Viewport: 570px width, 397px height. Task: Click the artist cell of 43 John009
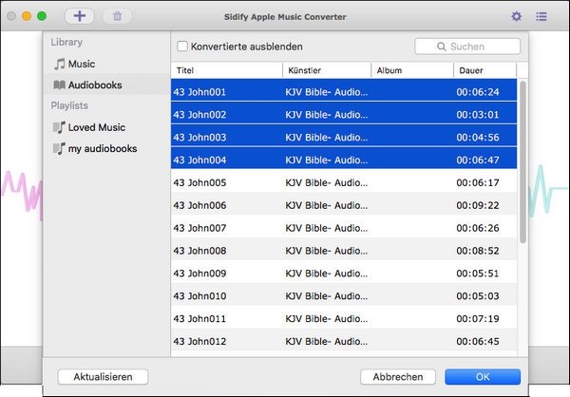point(327,273)
